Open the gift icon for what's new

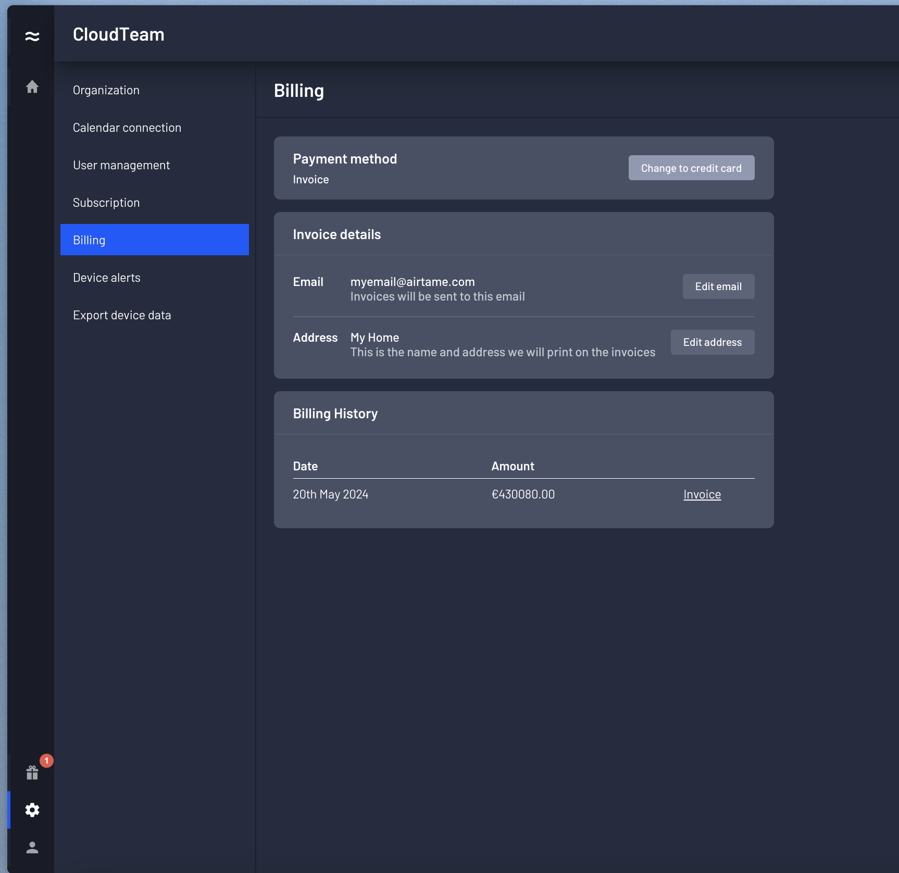pyautogui.click(x=32, y=772)
